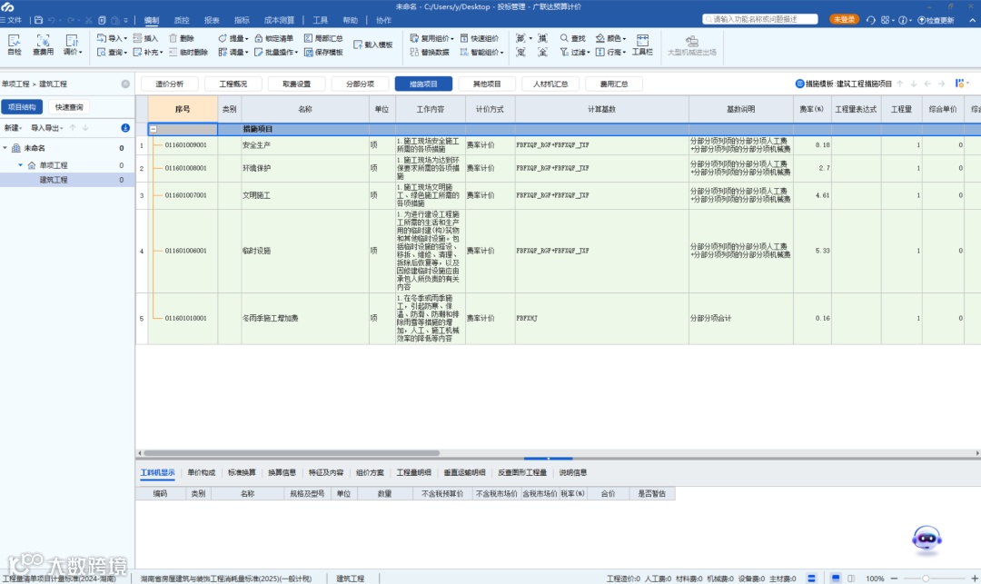Switch to the 人材机汇总 tab
This screenshot has width=981, height=584.
[550, 84]
